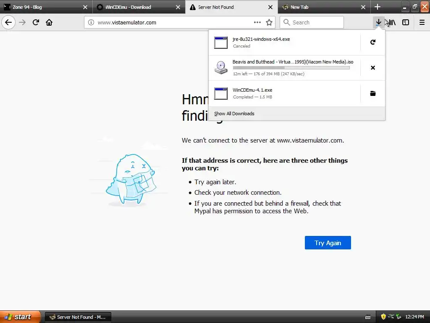The height and width of the screenshot is (323, 430).
Task: Click the forward navigation arrow
Action: [x=22, y=22]
